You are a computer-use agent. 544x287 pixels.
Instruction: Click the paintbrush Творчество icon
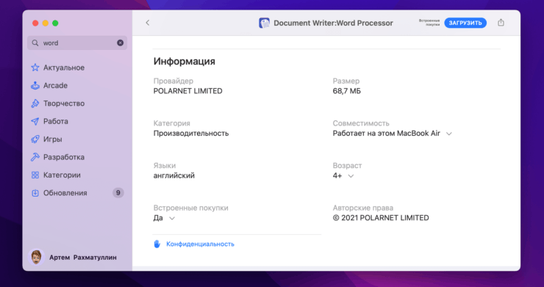click(35, 103)
